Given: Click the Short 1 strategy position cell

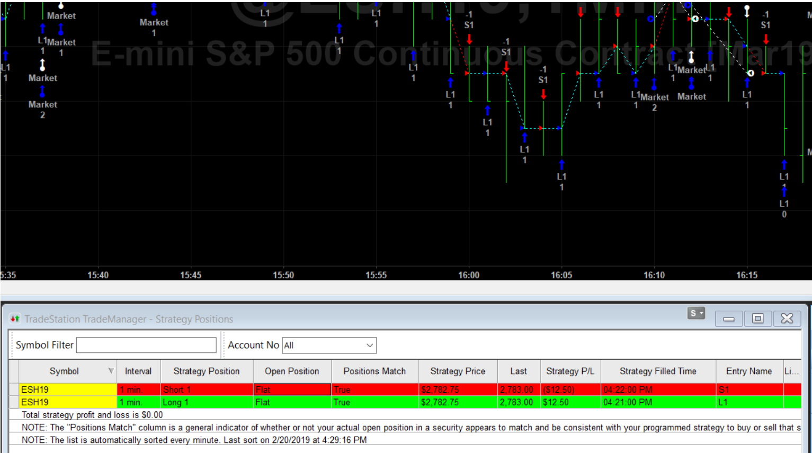Looking at the screenshot, I should coord(207,389).
